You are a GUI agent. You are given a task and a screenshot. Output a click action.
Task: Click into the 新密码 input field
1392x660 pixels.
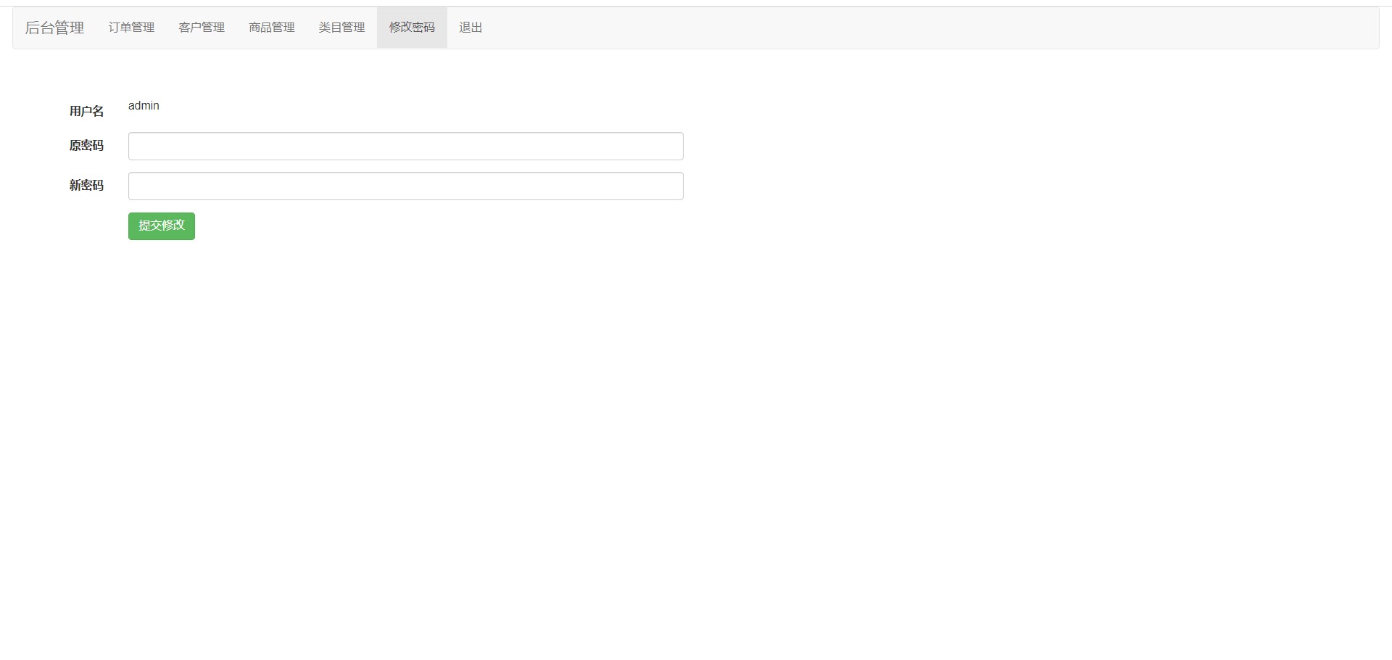pyautogui.click(x=405, y=186)
